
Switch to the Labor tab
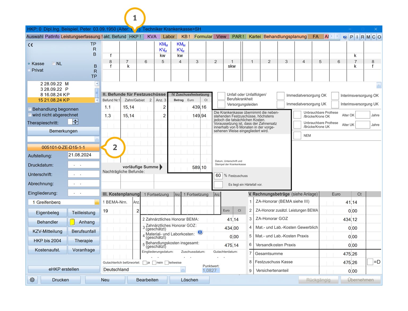tap(169, 37)
